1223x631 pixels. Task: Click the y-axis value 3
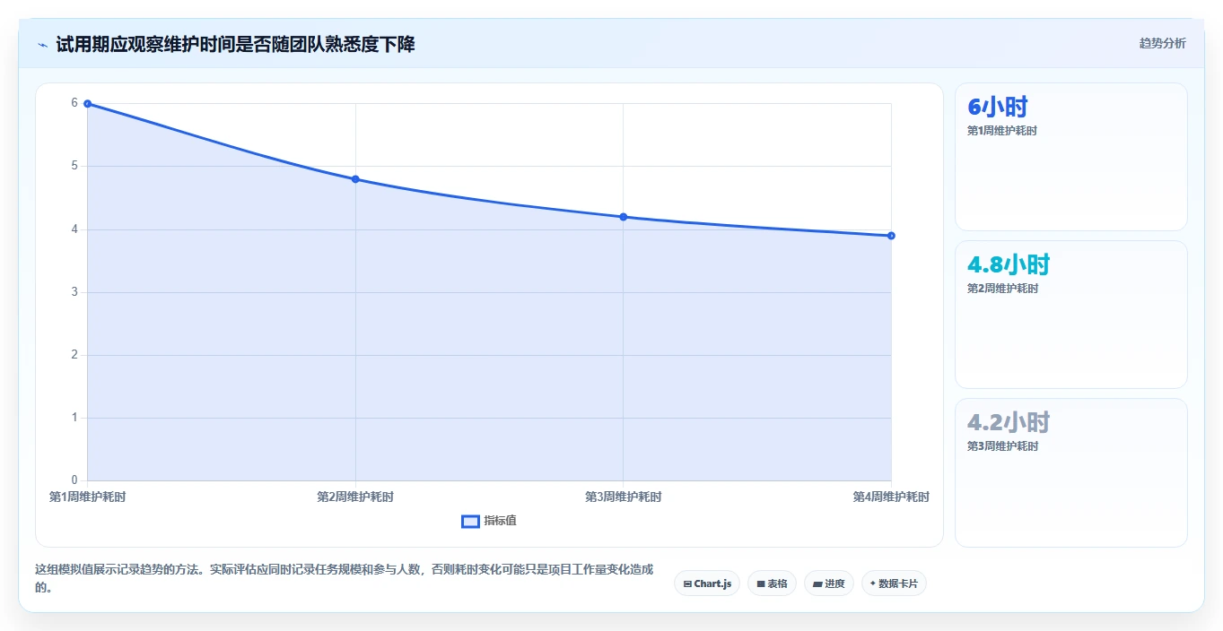pos(75,292)
